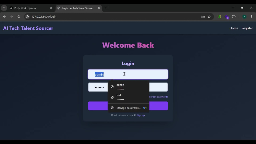Go to Home in the navbar
The image size is (256, 144).
tap(234, 28)
